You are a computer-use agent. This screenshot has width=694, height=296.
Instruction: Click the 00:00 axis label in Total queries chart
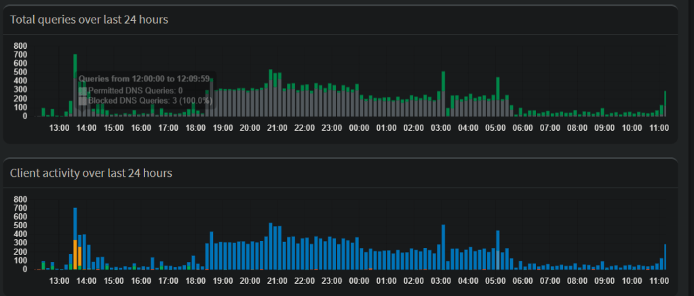[x=359, y=127]
